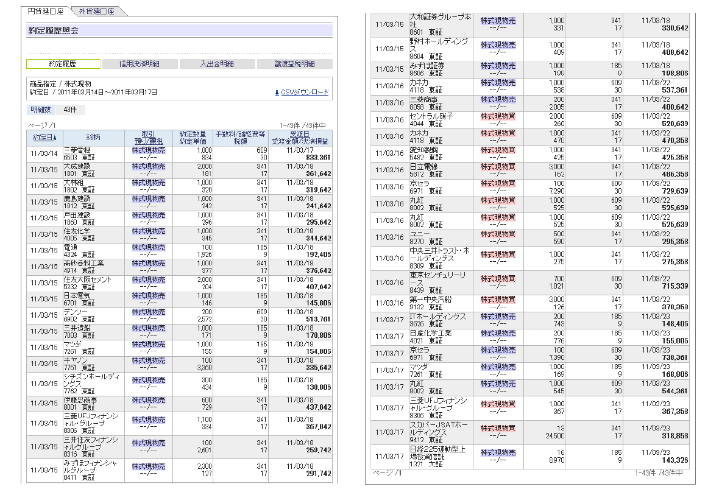708x495 pixels.
Task: Click the settlement amount 513,761
Action: coord(318,319)
